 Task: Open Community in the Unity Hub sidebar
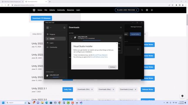point(56,47)
